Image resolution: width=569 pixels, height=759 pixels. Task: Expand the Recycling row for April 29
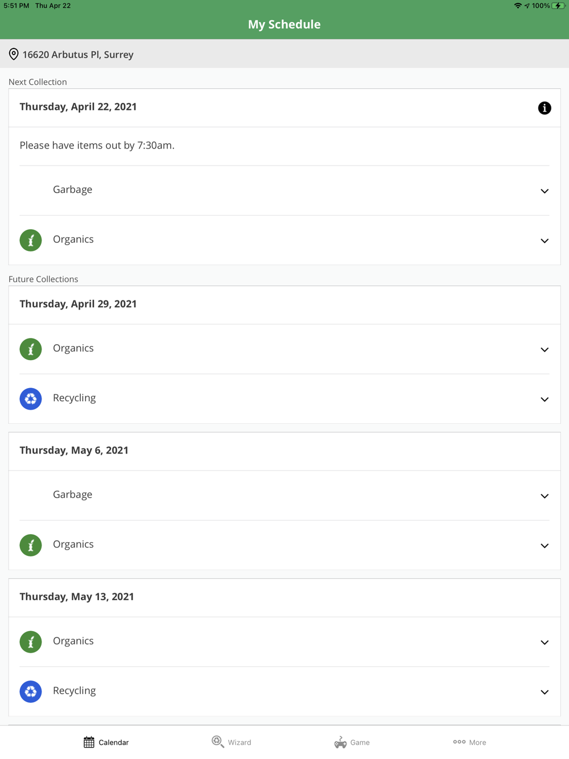pos(544,399)
